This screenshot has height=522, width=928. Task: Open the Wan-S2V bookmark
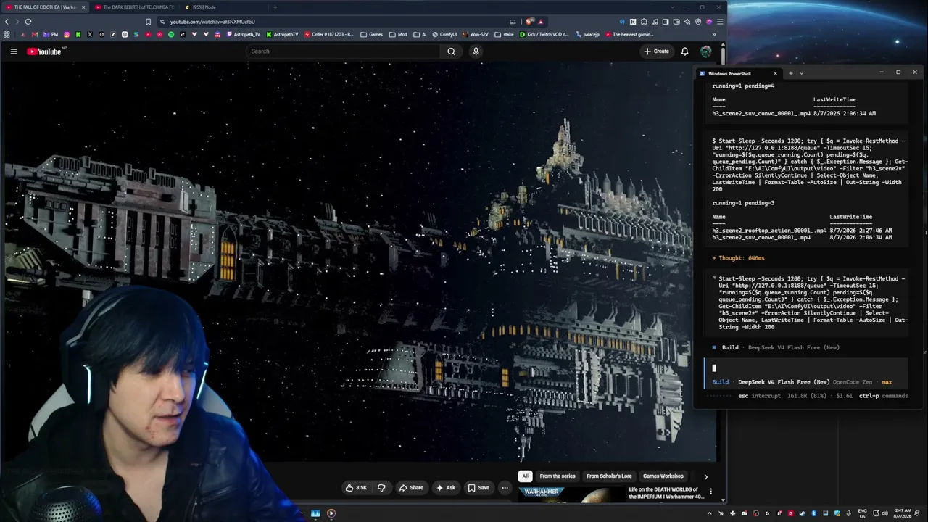(x=476, y=34)
